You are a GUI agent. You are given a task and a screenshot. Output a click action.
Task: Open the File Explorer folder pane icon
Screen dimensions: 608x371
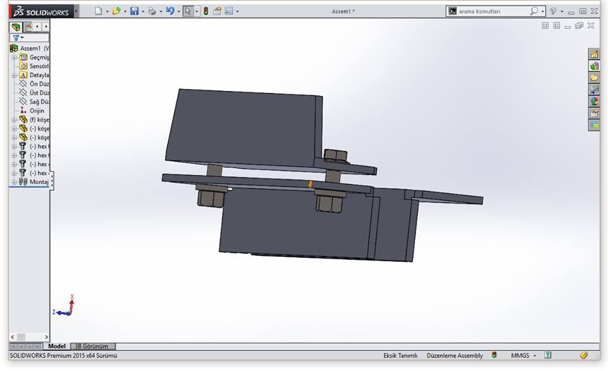click(594, 78)
